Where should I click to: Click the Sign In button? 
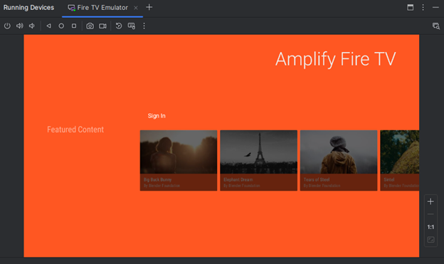(x=157, y=116)
